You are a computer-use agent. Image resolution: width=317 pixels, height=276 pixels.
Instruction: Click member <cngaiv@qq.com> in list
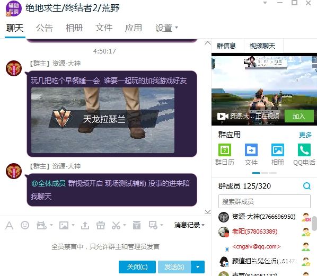tap(257, 246)
